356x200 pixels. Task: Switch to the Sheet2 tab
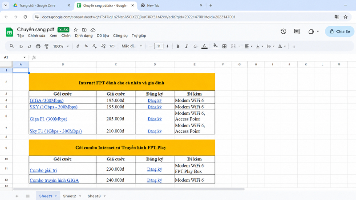coord(69,196)
